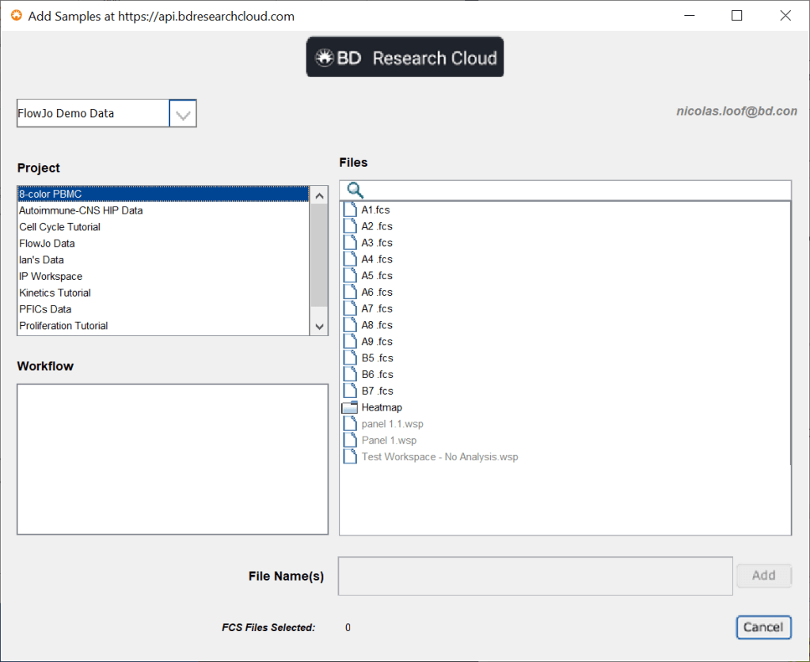Click the file icon beside Panel 1.wsp
The image size is (810, 662).
(349, 440)
